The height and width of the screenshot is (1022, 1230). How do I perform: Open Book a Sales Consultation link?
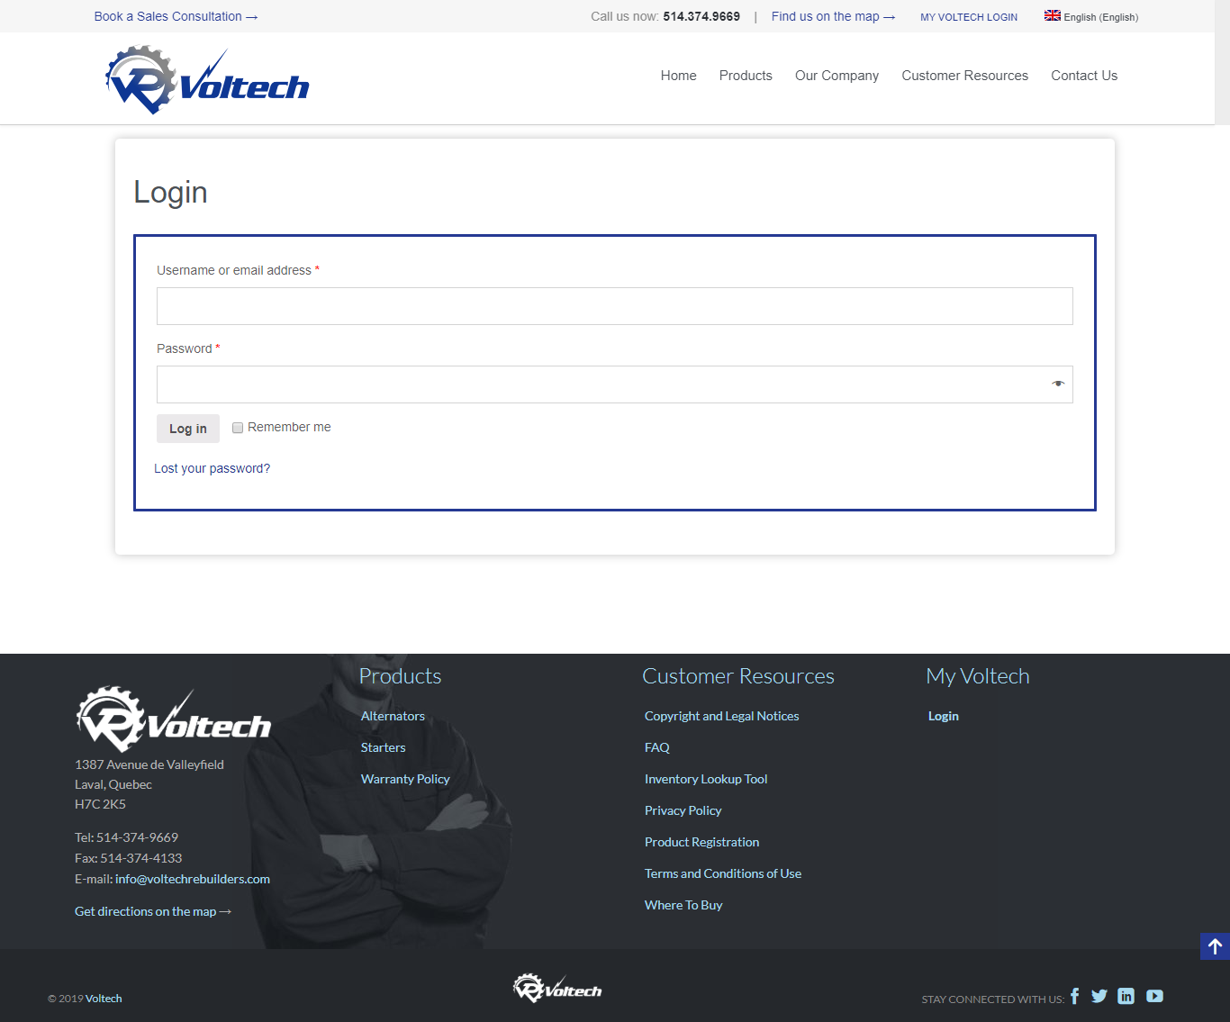tap(176, 16)
